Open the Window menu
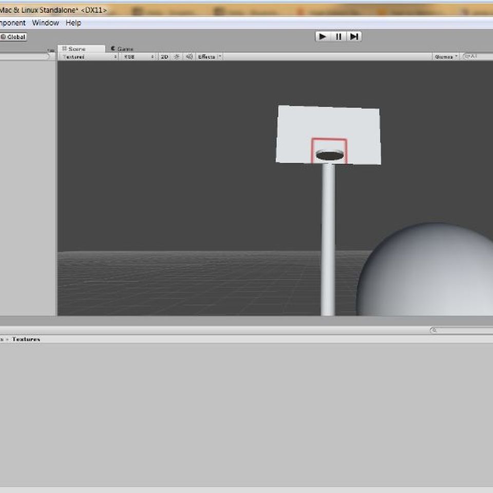This screenshot has height=493, width=493. point(45,23)
